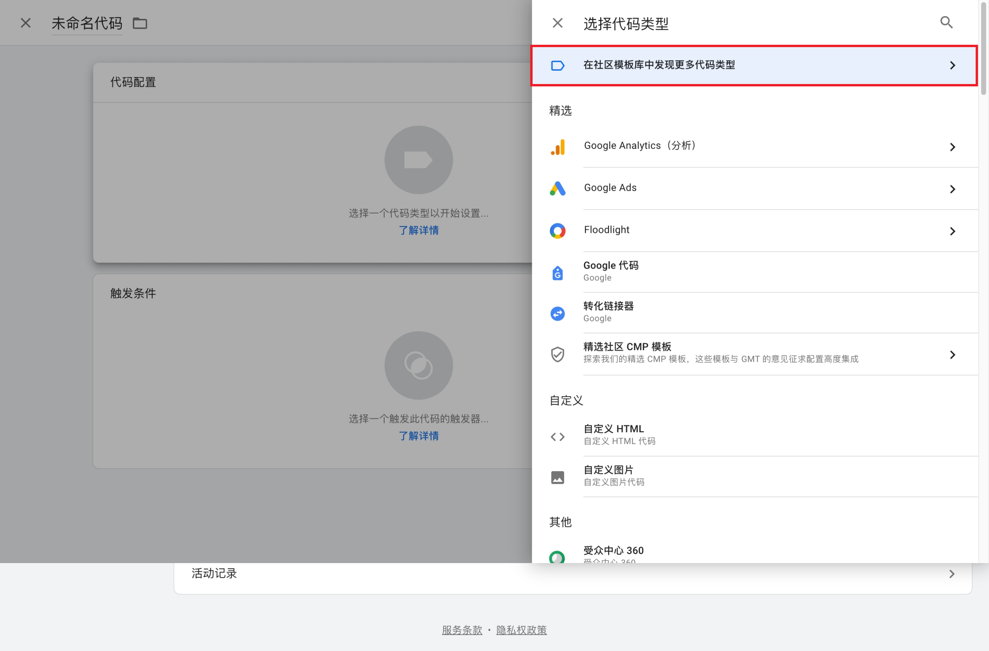The width and height of the screenshot is (989, 651).
Task: Select the 自定义图片 image icon
Action: [557, 477]
